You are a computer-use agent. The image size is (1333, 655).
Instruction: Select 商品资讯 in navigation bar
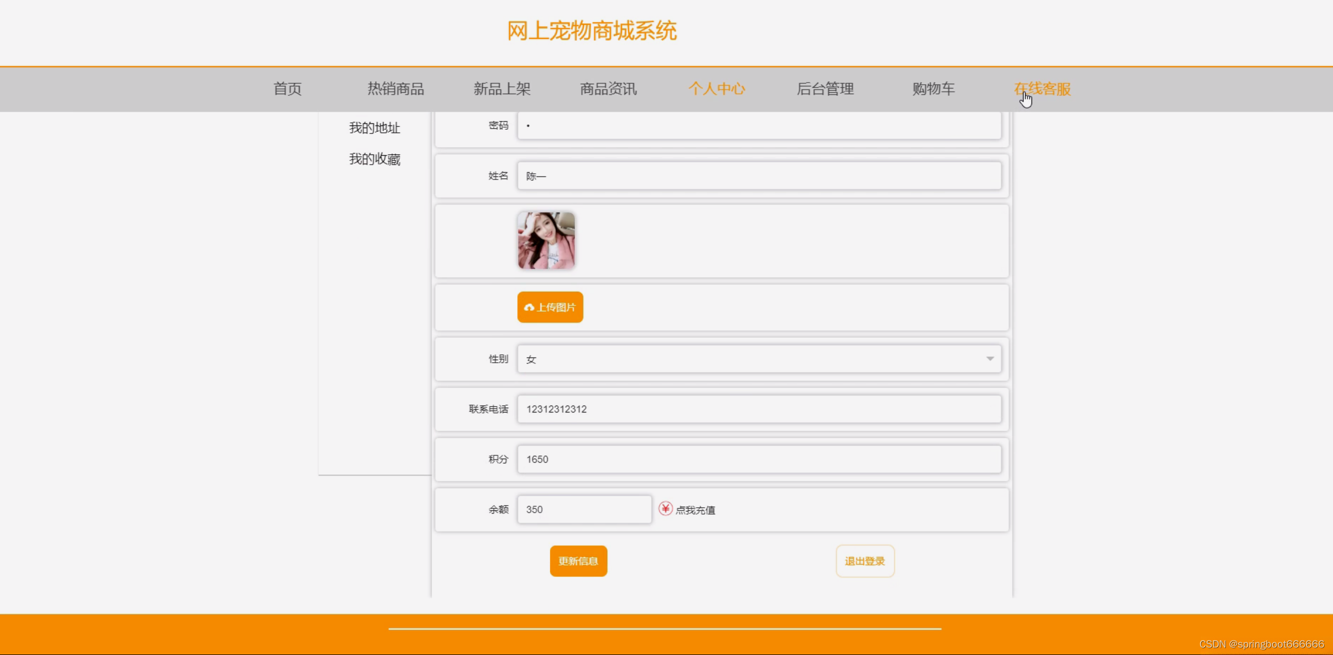click(x=608, y=89)
